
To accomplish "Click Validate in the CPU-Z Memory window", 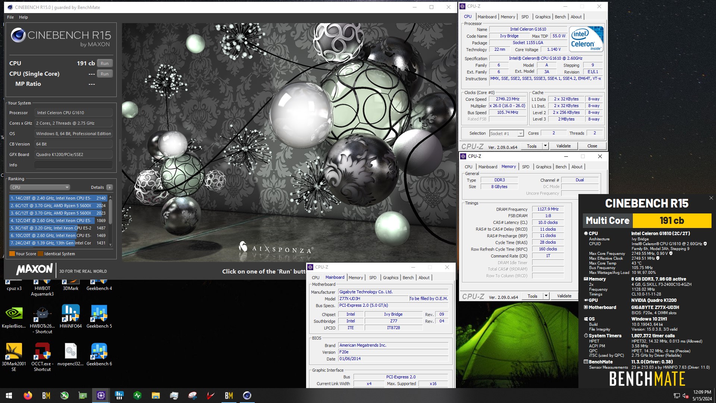I will point(564,296).
